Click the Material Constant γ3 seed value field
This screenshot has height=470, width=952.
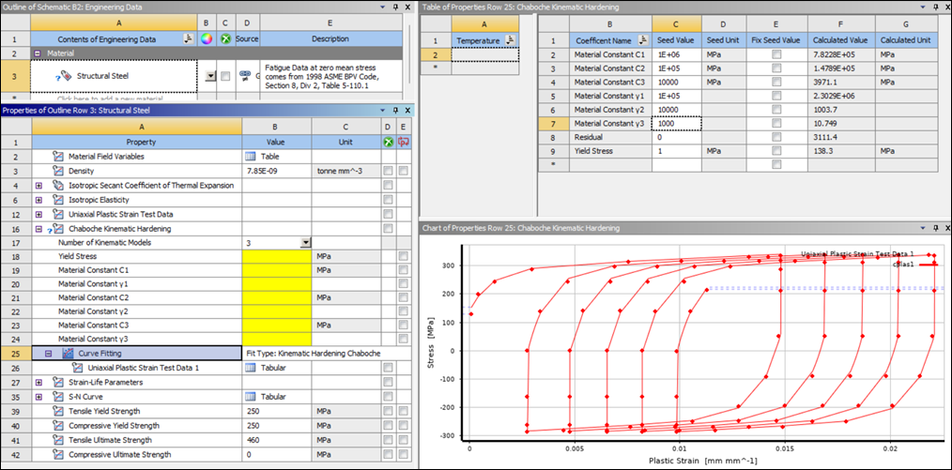(677, 123)
